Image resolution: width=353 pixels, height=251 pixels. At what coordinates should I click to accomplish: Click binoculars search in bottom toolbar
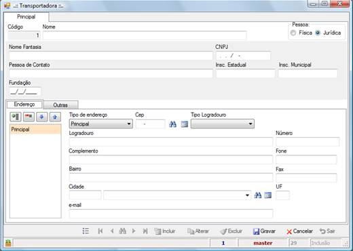pos(122,231)
